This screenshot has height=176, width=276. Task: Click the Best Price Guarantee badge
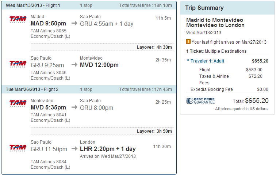click(x=200, y=101)
